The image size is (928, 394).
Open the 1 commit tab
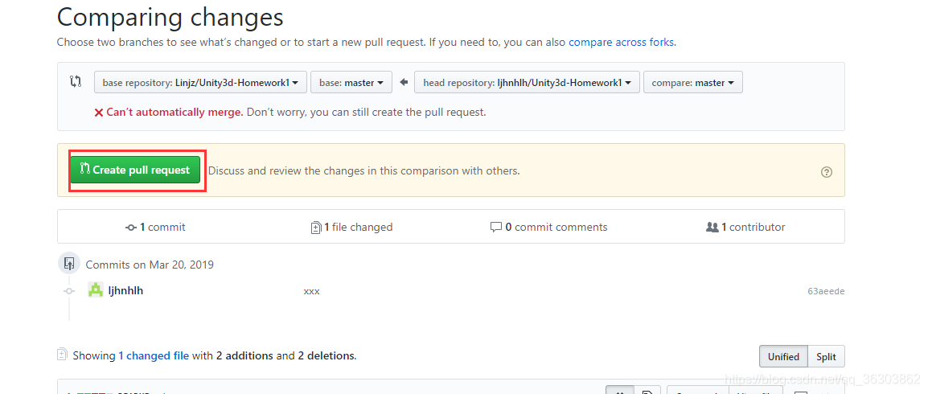[156, 228]
